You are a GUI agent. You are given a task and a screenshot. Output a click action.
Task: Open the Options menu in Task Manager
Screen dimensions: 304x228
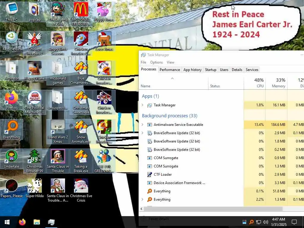pyautogui.click(x=156, y=62)
